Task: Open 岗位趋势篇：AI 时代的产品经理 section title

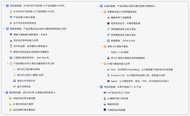Action: point(37,6)
